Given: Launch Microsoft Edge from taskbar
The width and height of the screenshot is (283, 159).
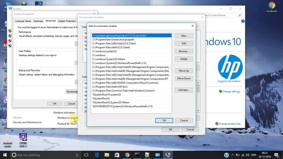Looking at the screenshot, I should click(97, 155).
